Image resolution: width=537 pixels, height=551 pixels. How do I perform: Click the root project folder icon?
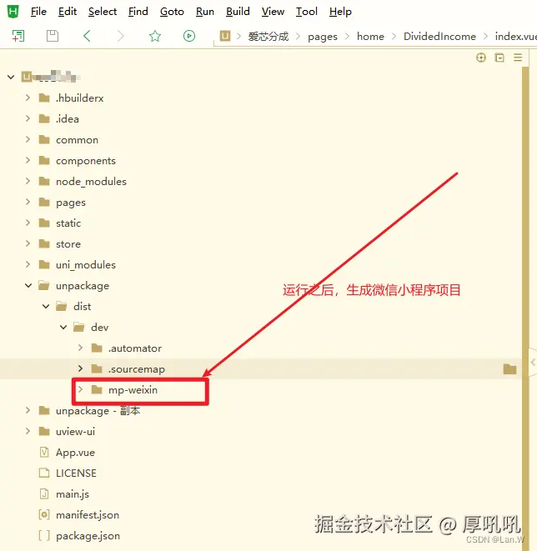27,77
